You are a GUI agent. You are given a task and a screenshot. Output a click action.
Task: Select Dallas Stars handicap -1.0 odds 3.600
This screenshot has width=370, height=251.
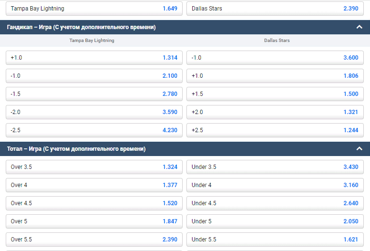point(275,58)
